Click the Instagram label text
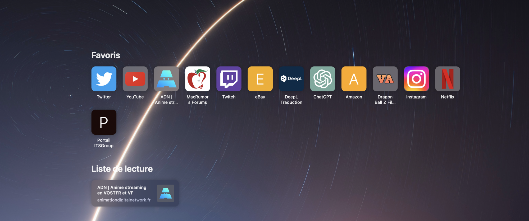The width and height of the screenshot is (529, 221). pyautogui.click(x=416, y=97)
